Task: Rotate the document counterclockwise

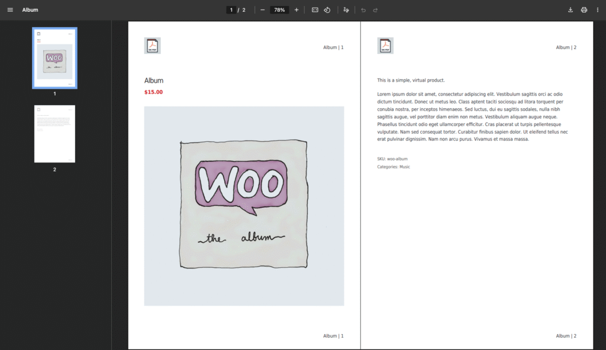Action: (327, 9)
